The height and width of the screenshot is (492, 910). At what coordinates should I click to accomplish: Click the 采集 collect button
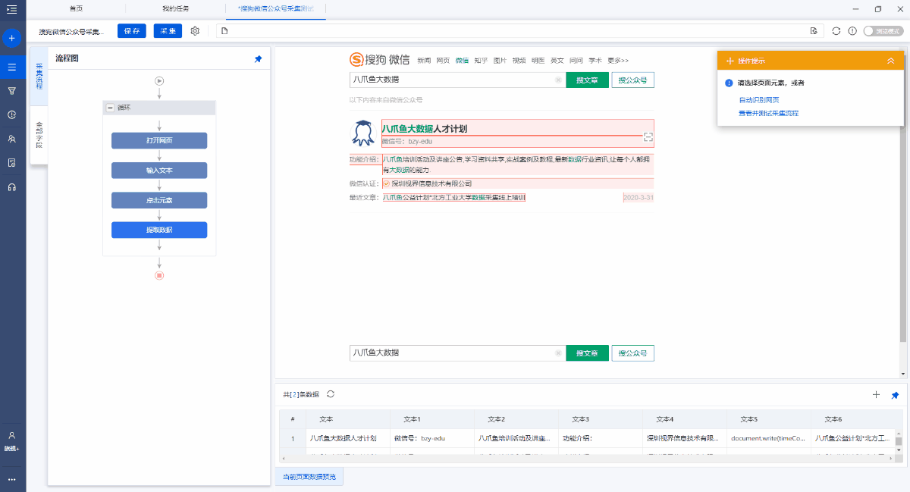[168, 31]
